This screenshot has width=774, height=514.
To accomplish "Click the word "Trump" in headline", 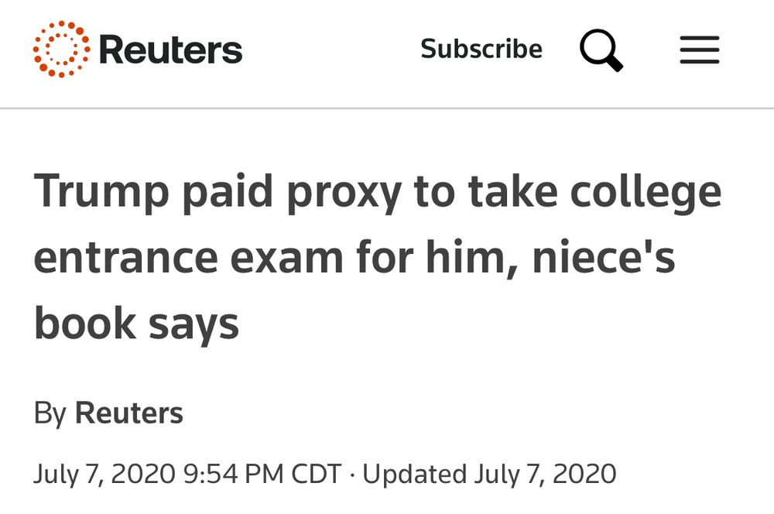I will coord(101,194).
